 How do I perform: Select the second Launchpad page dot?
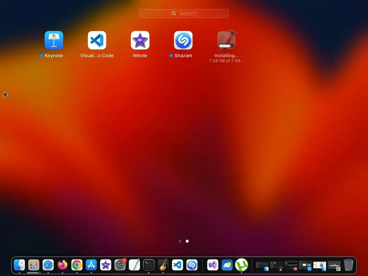tap(187, 241)
